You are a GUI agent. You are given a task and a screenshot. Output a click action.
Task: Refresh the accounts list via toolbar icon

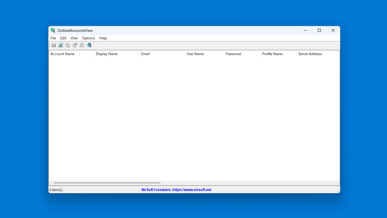pos(61,45)
